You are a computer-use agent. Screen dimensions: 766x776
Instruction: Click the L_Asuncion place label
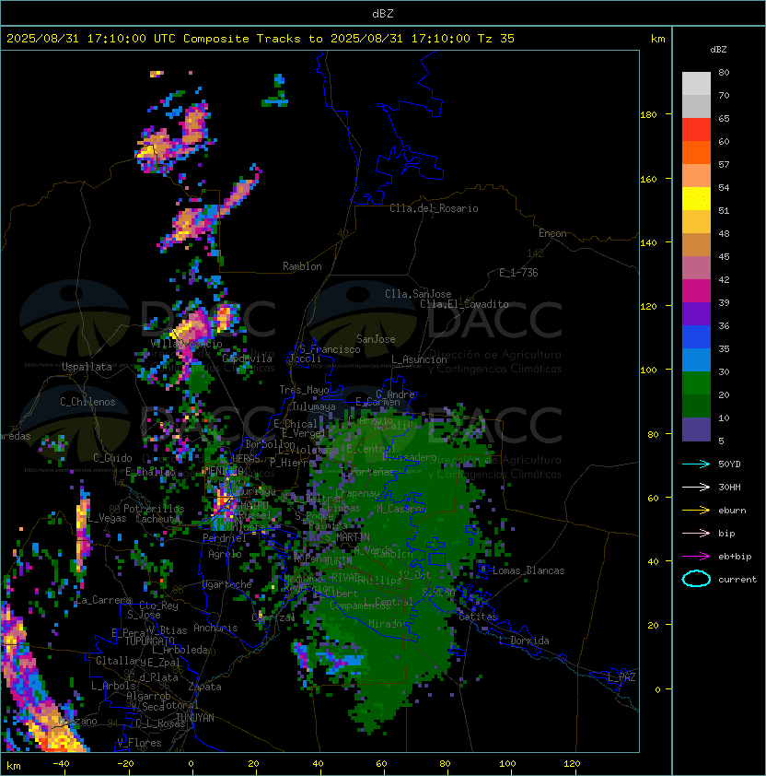pyautogui.click(x=419, y=359)
